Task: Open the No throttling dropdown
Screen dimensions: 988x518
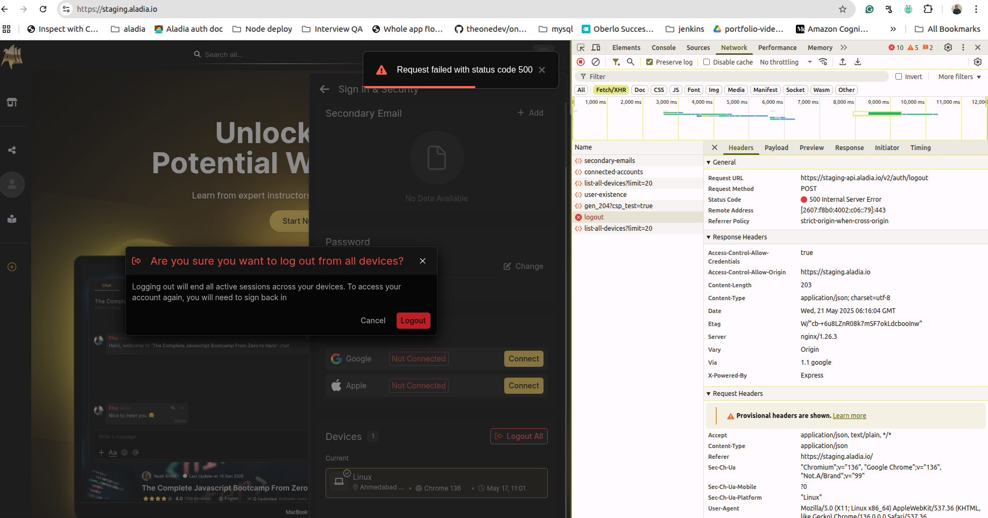Action: pos(786,62)
